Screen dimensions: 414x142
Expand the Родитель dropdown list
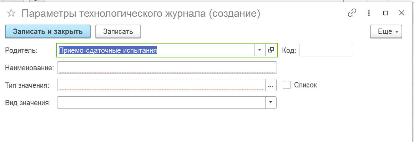tap(259, 50)
